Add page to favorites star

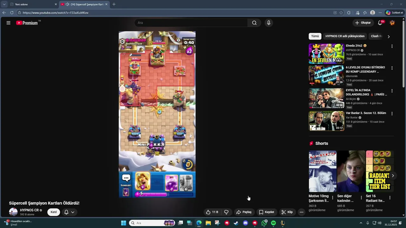[x=341, y=13]
